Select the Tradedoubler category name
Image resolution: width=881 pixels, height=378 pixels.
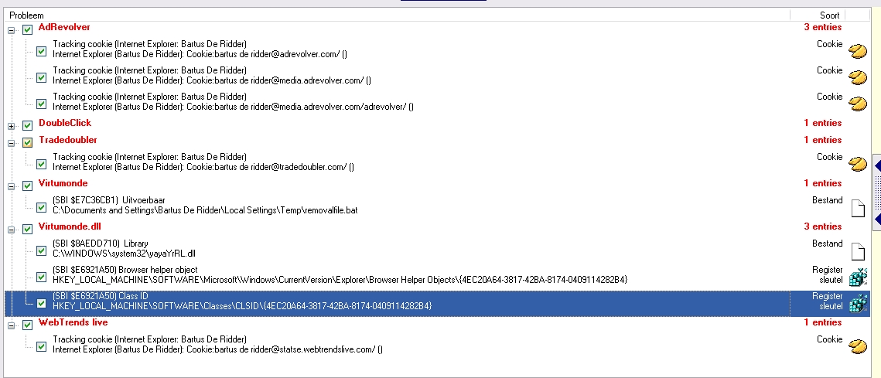pyautogui.click(x=67, y=140)
